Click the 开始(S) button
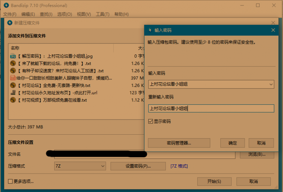The image size is (283, 192). coord(214,181)
